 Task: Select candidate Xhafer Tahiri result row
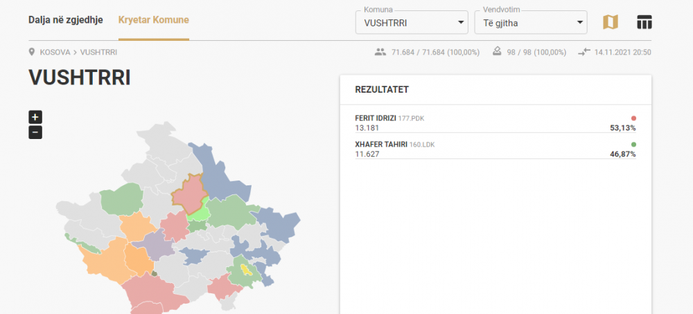point(495,149)
